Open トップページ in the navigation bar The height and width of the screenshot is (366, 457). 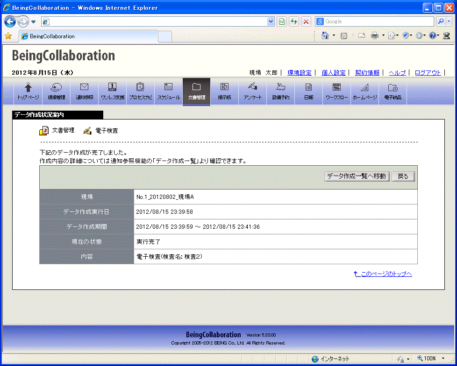point(28,91)
